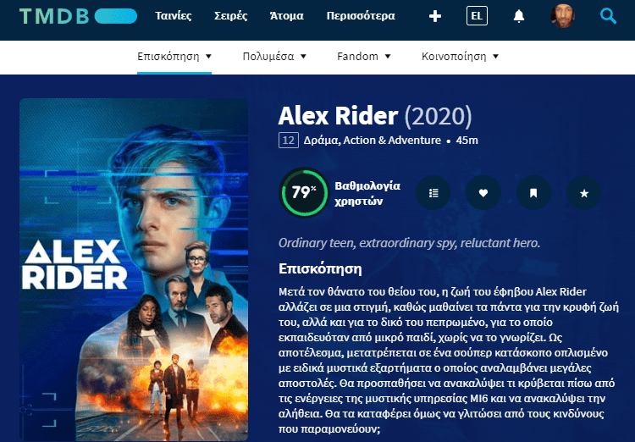Mark Alex Rider as favorite with heart
Screen dimensions: 635x442
483,193
